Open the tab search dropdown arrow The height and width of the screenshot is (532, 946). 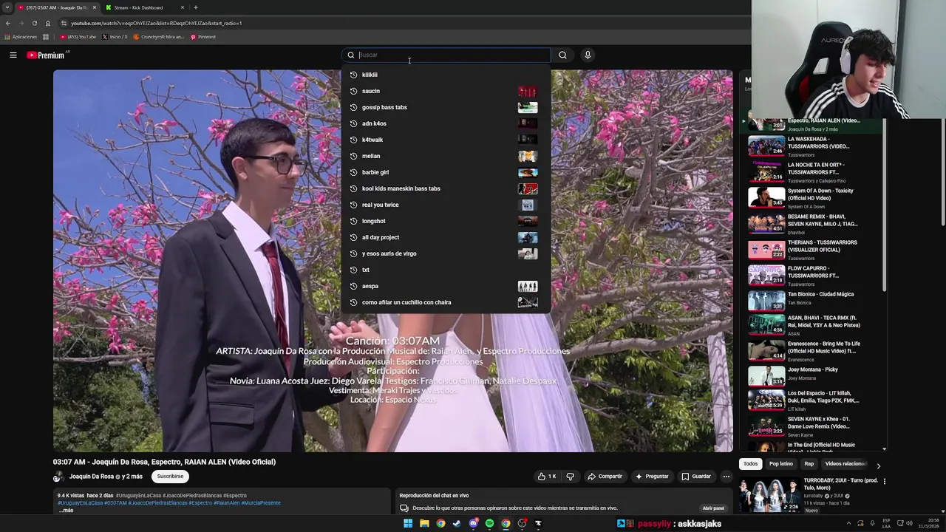coord(7,7)
